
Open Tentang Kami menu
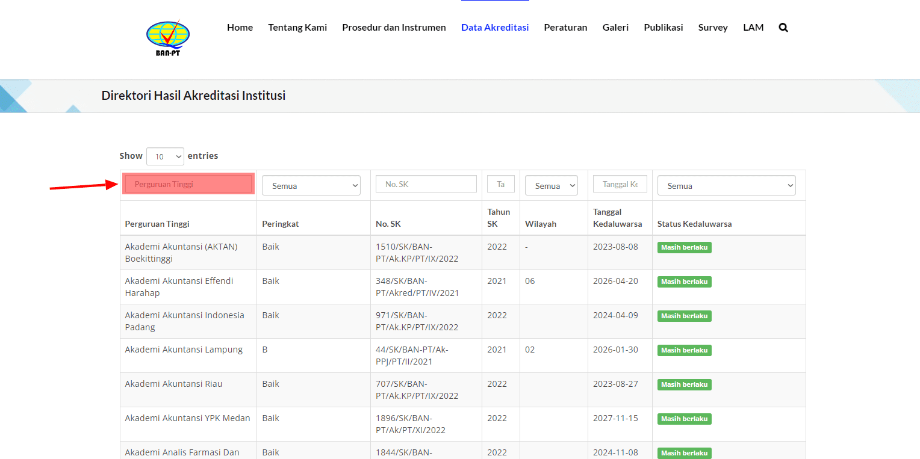click(297, 28)
